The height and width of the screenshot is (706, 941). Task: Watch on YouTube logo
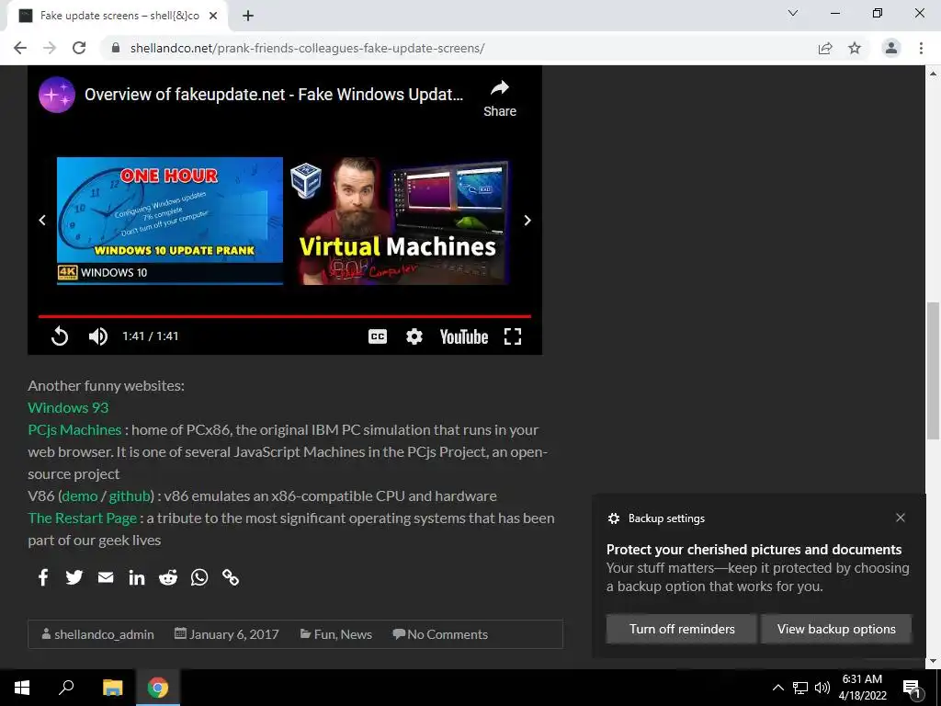pyautogui.click(x=464, y=336)
